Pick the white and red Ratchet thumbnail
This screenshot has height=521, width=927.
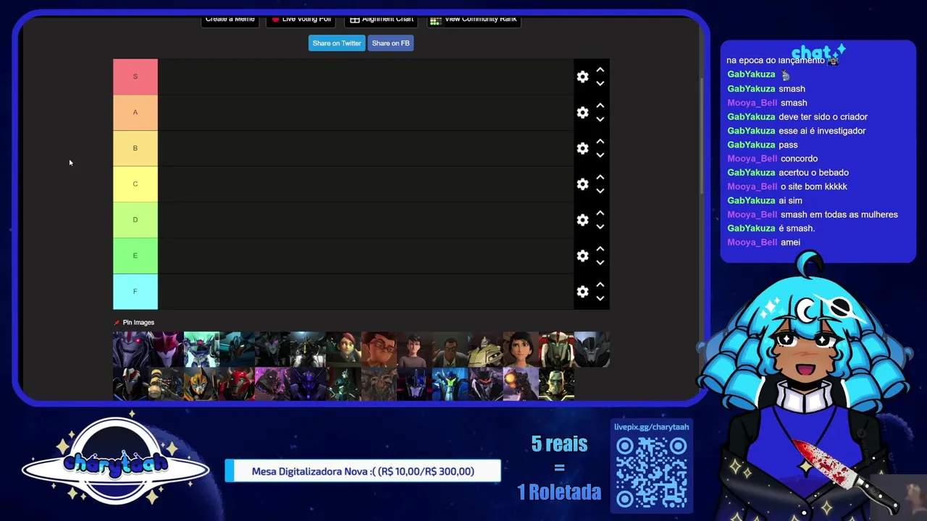pos(556,350)
